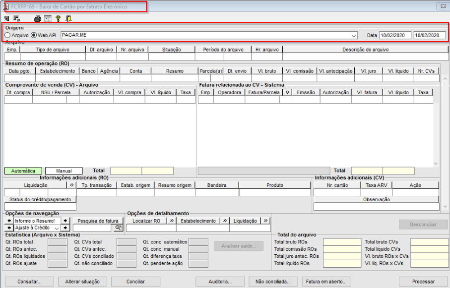Viewport: 450px width, 288px height.
Task: Click the Produto column header
Action: (x=275, y=185)
